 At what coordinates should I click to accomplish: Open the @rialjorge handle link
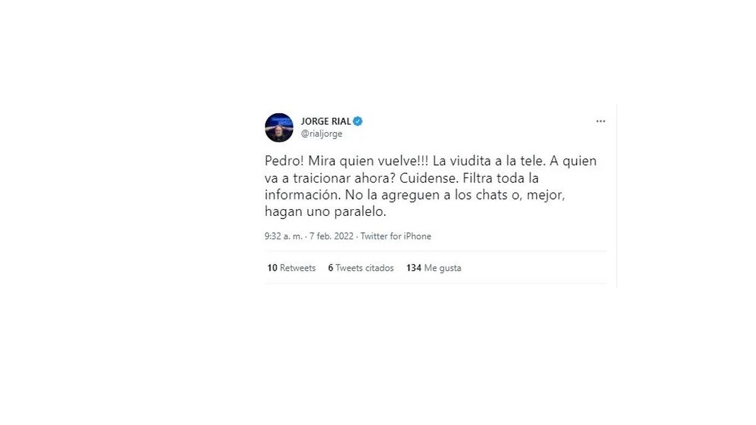(322, 133)
